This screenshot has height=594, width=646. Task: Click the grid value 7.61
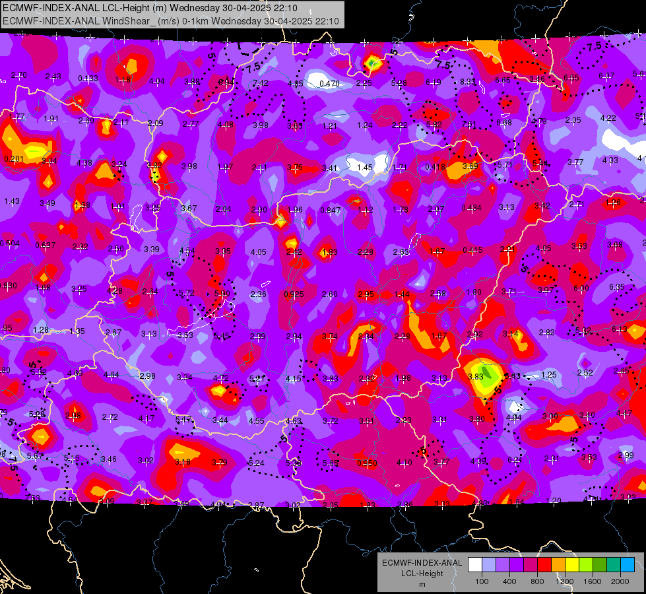tap(469, 123)
